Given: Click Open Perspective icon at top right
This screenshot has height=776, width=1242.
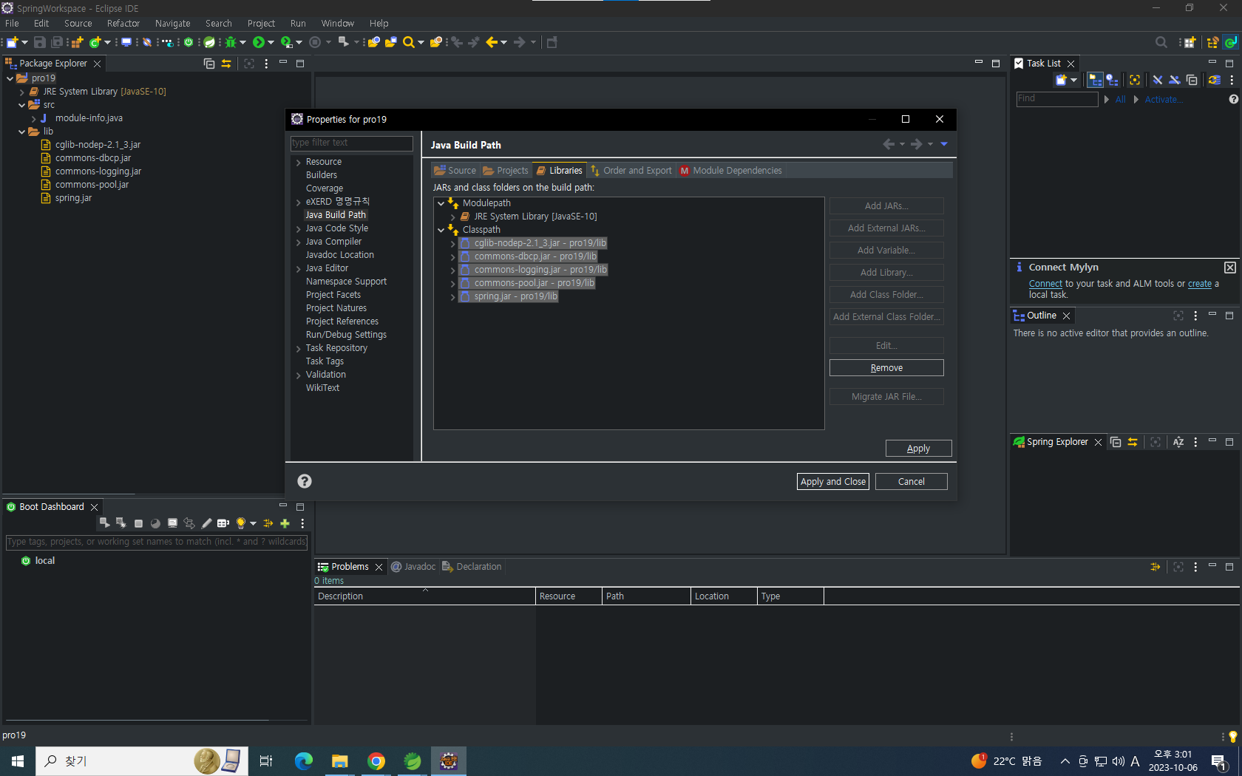Looking at the screenshot, I should pyautogui.click(x=1190, y=42).
